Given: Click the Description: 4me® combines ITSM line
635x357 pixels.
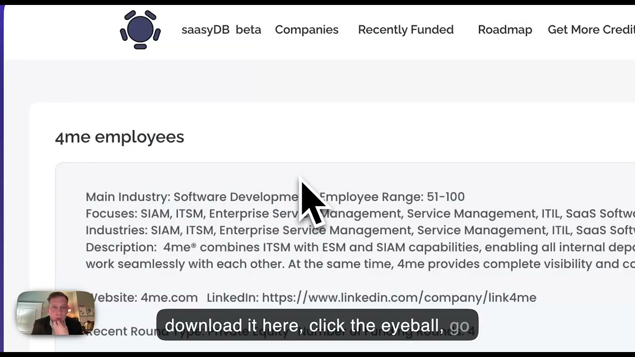Looking at the screenshot, I should tap(360, 247).
